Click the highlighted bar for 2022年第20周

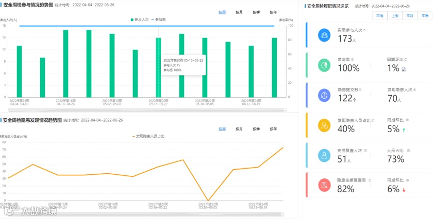[159, 67]
